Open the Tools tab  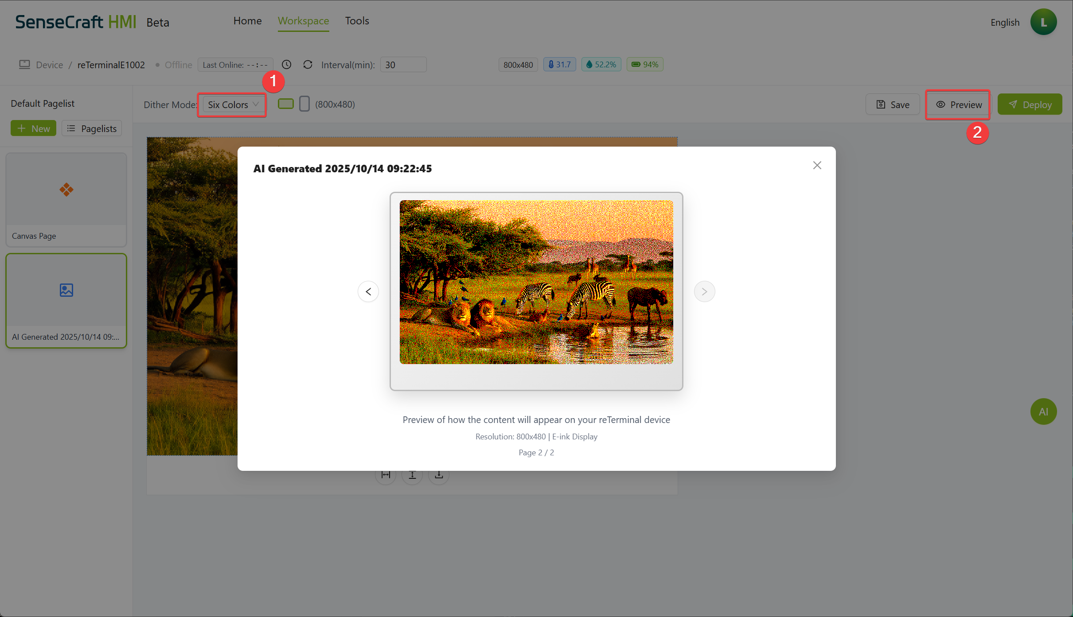(x=357, y=21)
